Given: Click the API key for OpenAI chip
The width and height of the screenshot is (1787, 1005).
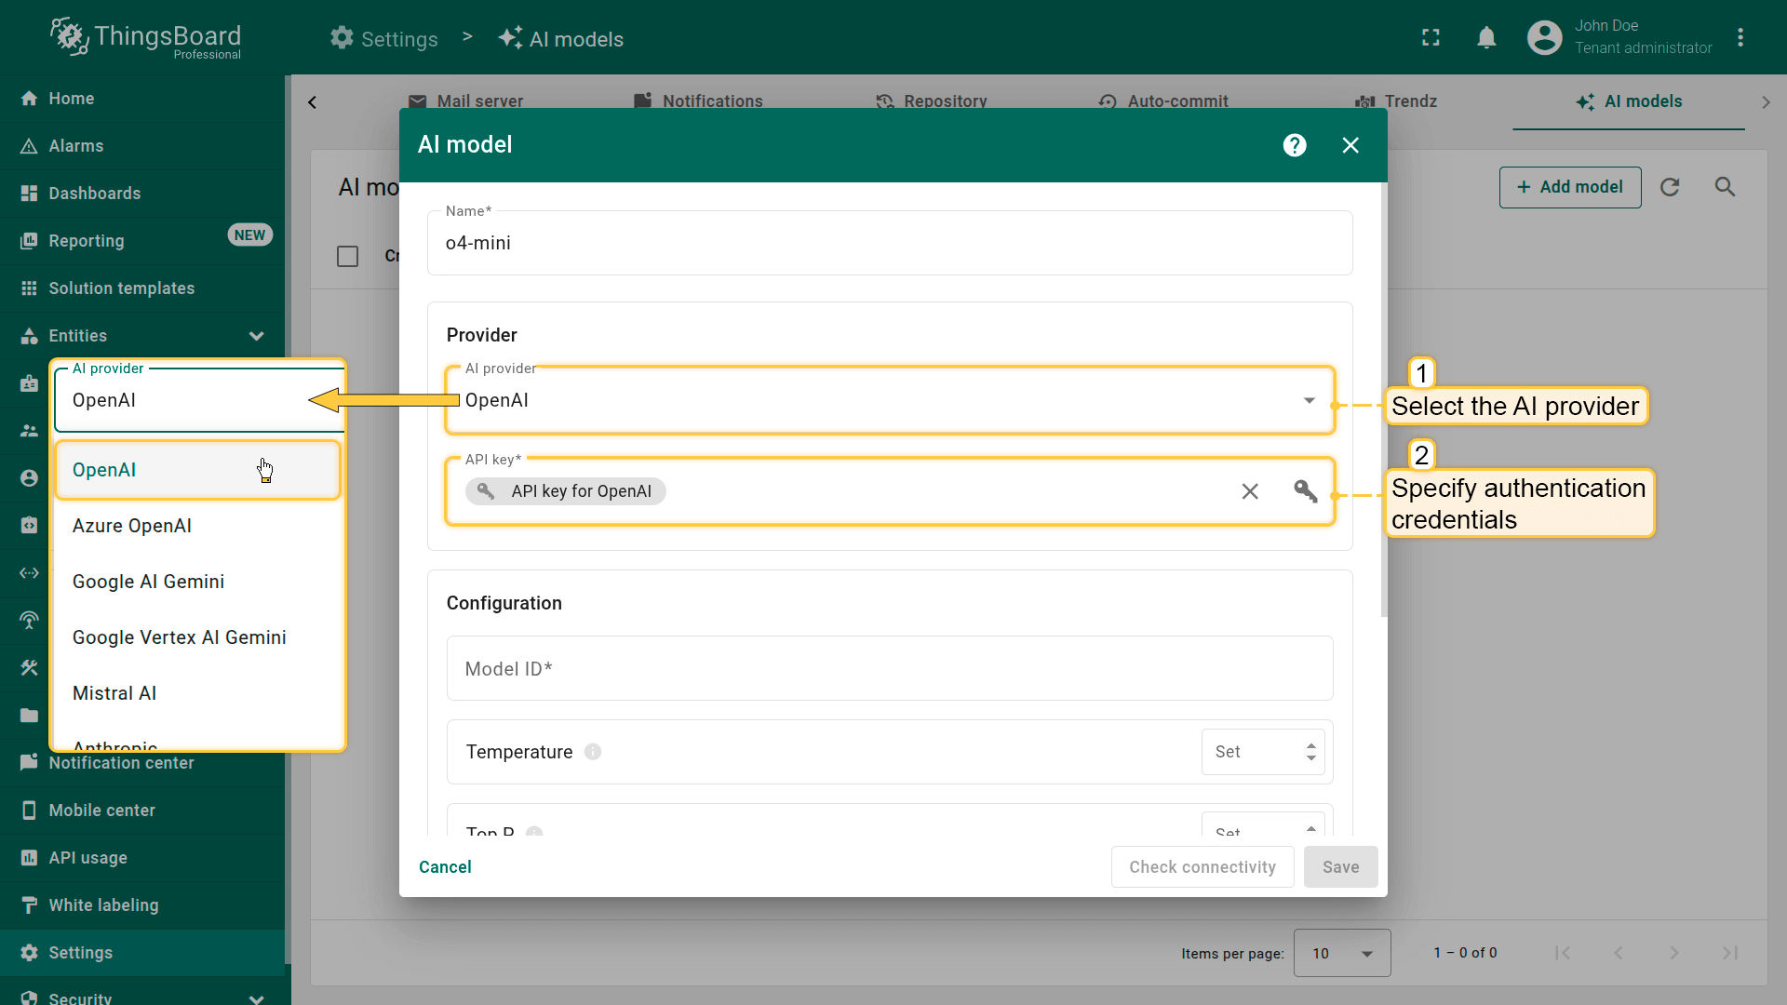Looking at the screenshot, I should [x=566, y=491].
